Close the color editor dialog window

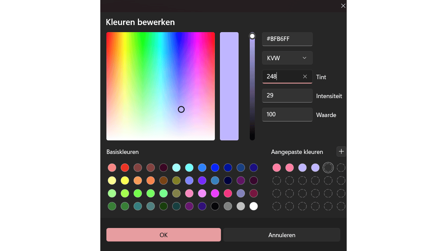tap(343, 6)
